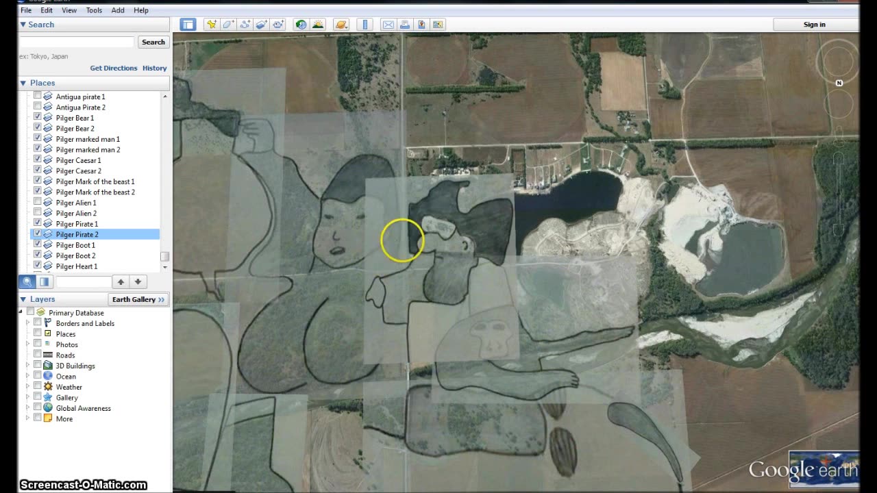Click the north N compass marker
877x493 pixels.
(x=839, y=83)
